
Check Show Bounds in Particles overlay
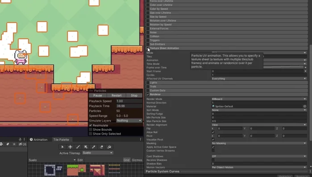click(91, 130)
